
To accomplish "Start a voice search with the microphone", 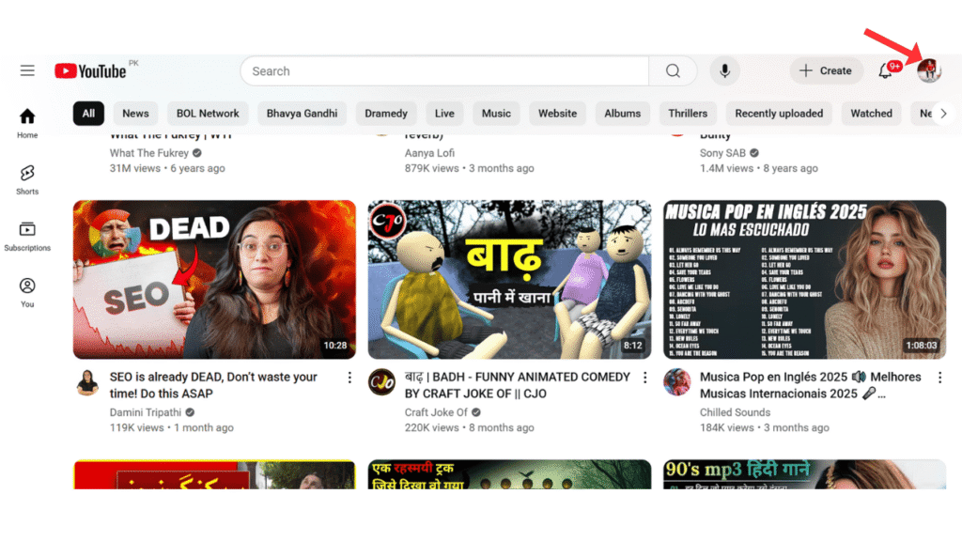I will 724,70.
